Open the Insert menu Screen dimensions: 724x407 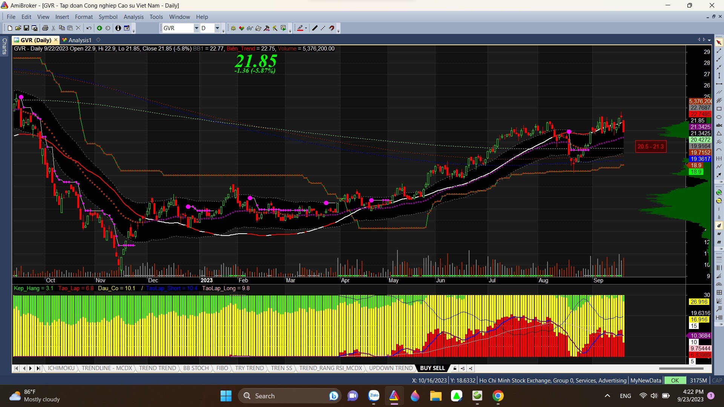(x=62, y=17)
